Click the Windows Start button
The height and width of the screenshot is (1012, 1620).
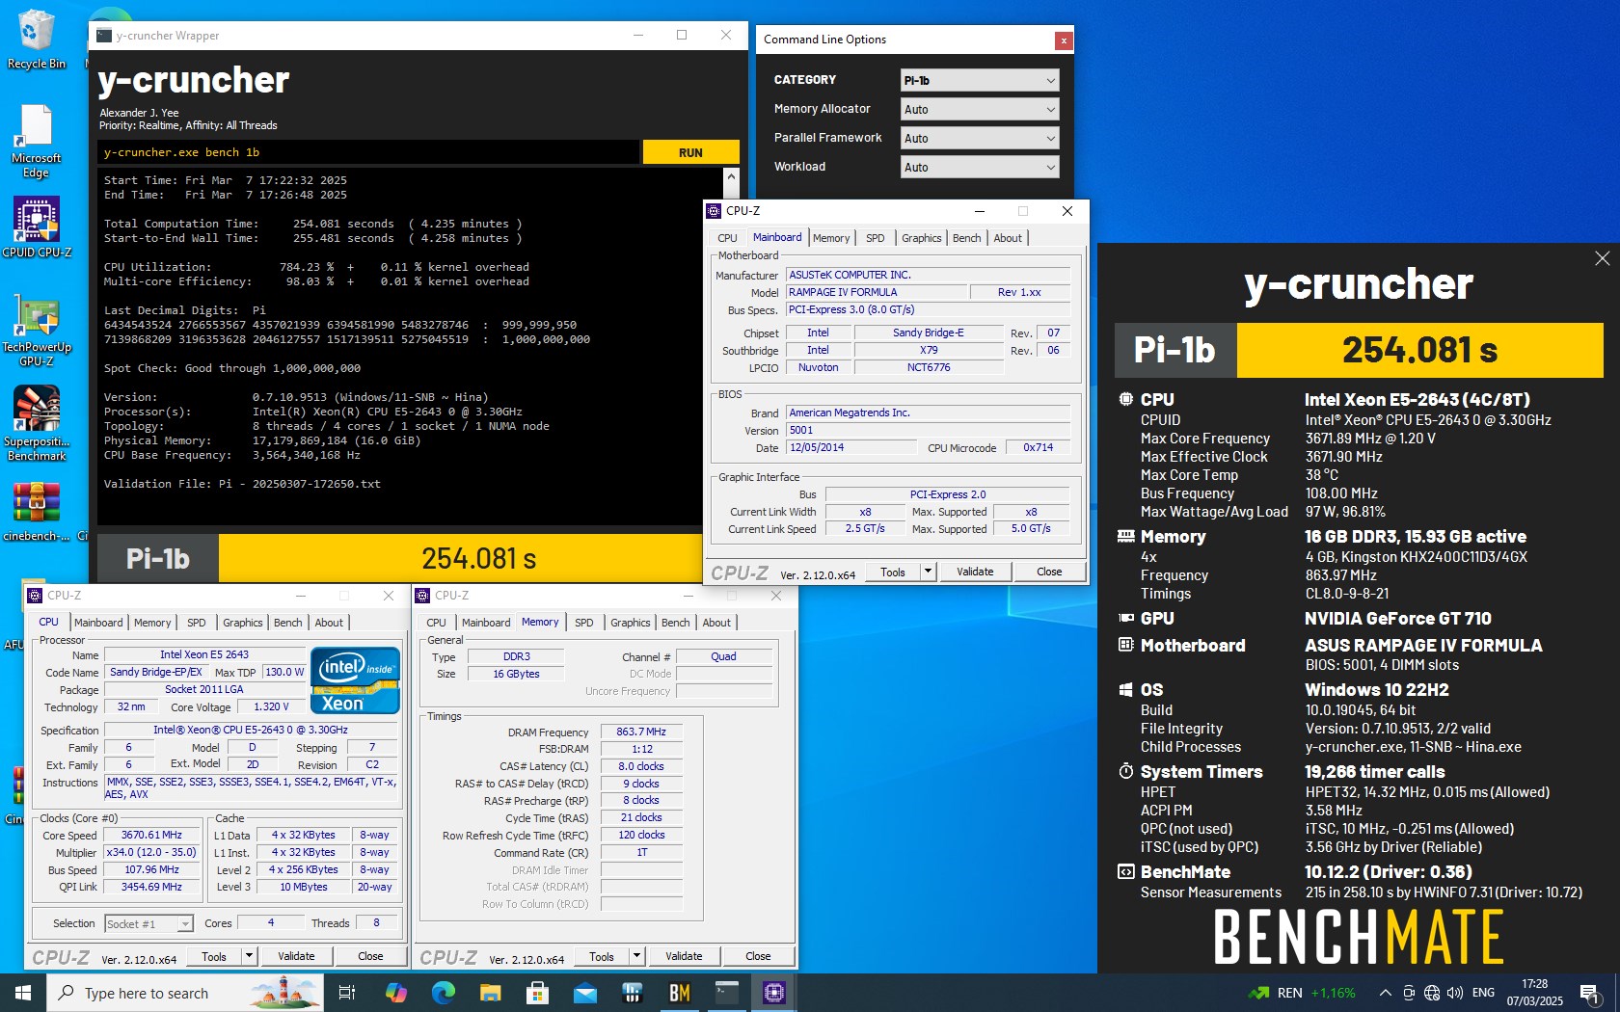coord(23,993)
